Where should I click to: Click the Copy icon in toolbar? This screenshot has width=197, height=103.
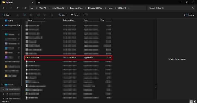24,15
